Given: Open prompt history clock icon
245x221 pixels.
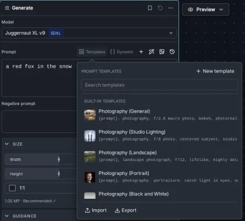Looking at the screenshot, I should (172, 52).
